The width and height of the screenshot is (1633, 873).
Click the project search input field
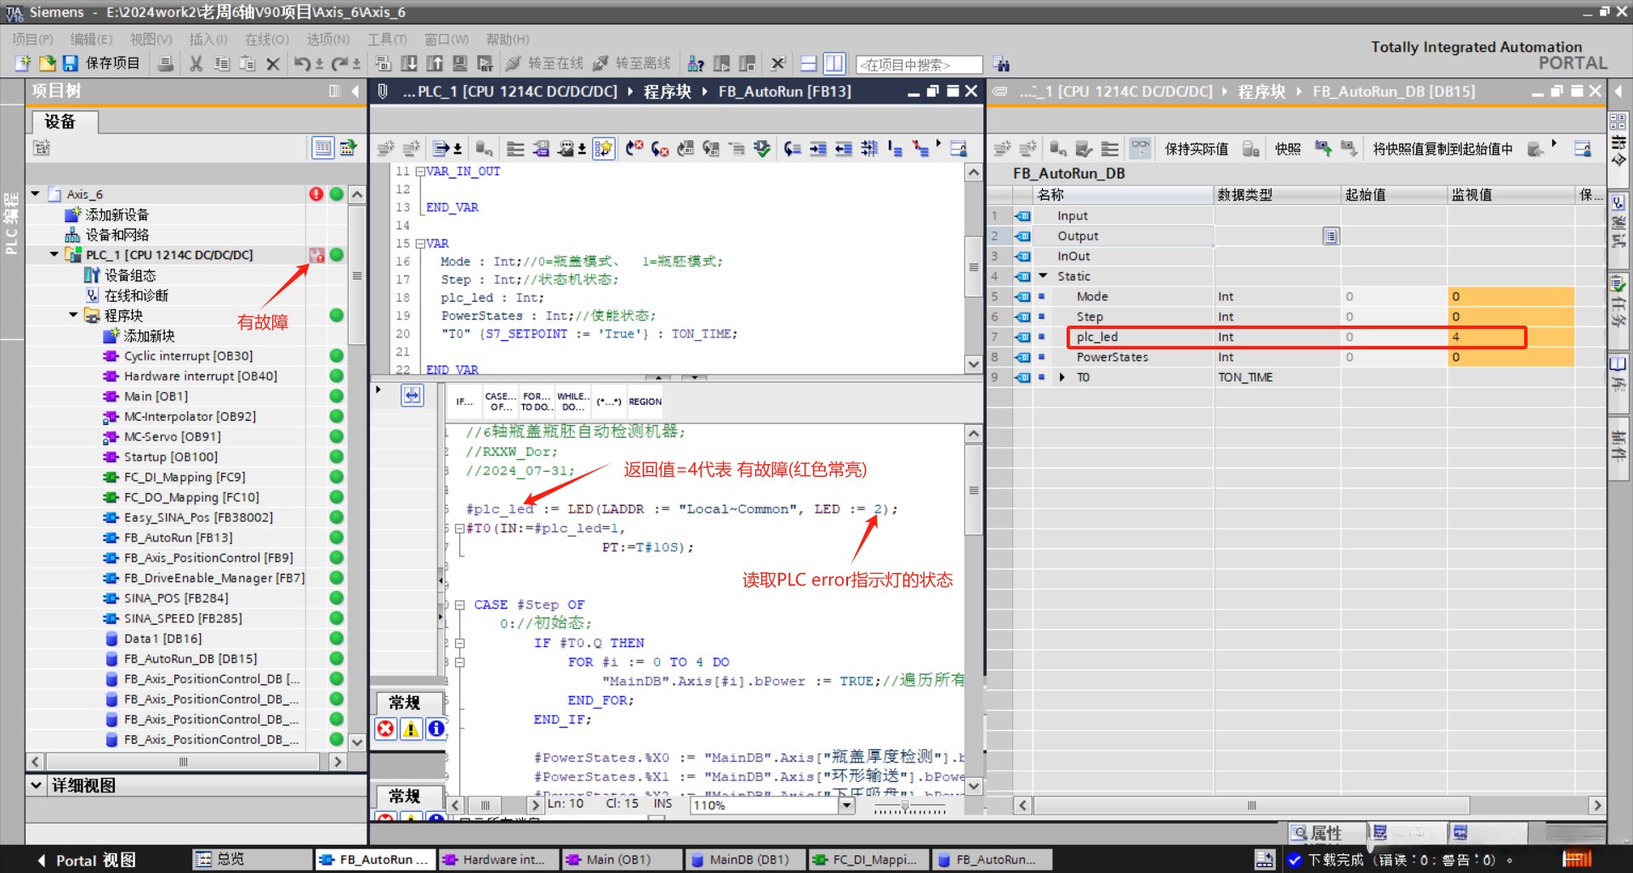pos(919,65)
